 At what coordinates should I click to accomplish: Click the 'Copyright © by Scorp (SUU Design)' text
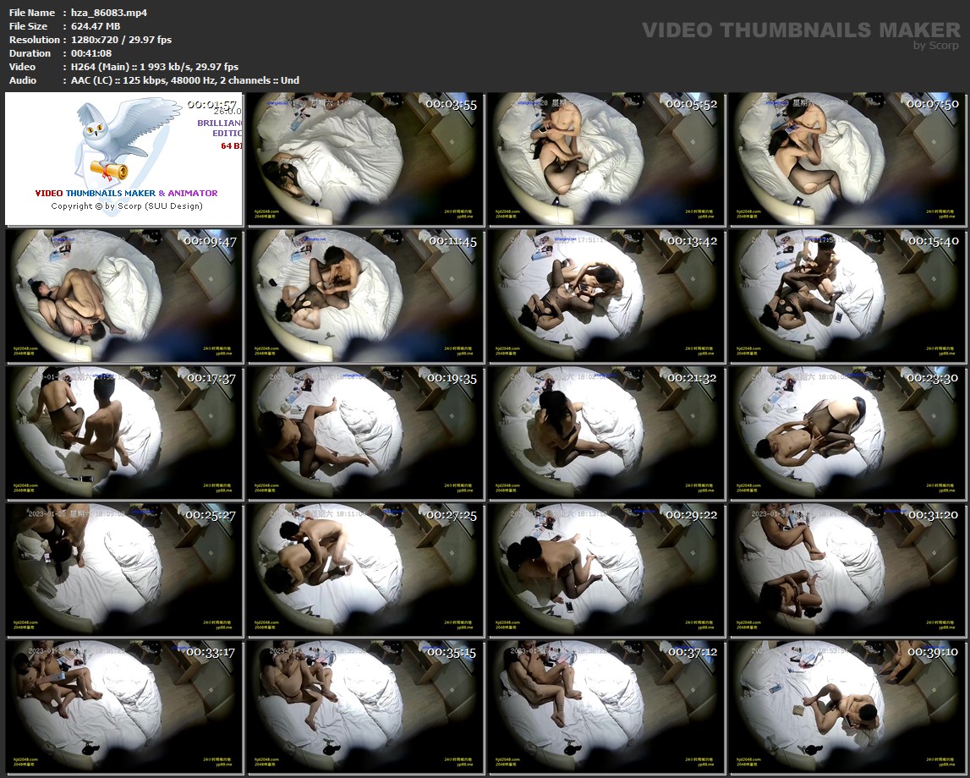coord(127,206)
